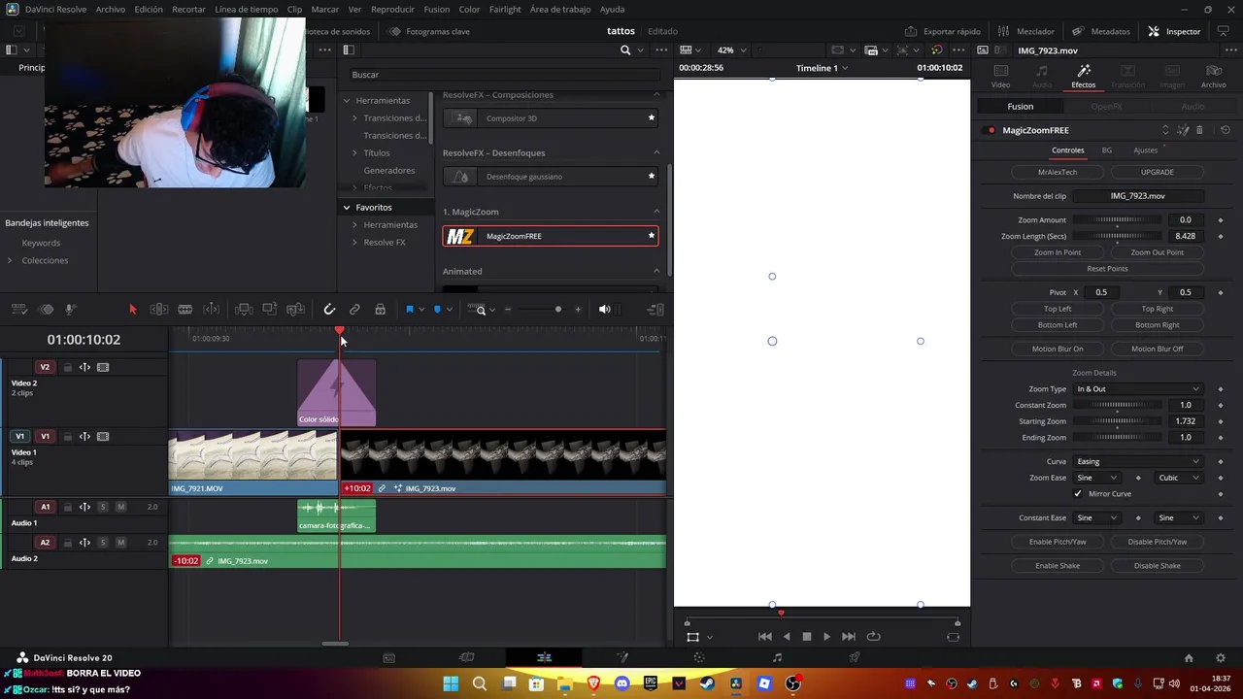
Task: Open the voiceover microphone icon
Action: click(x=71, y=310)
